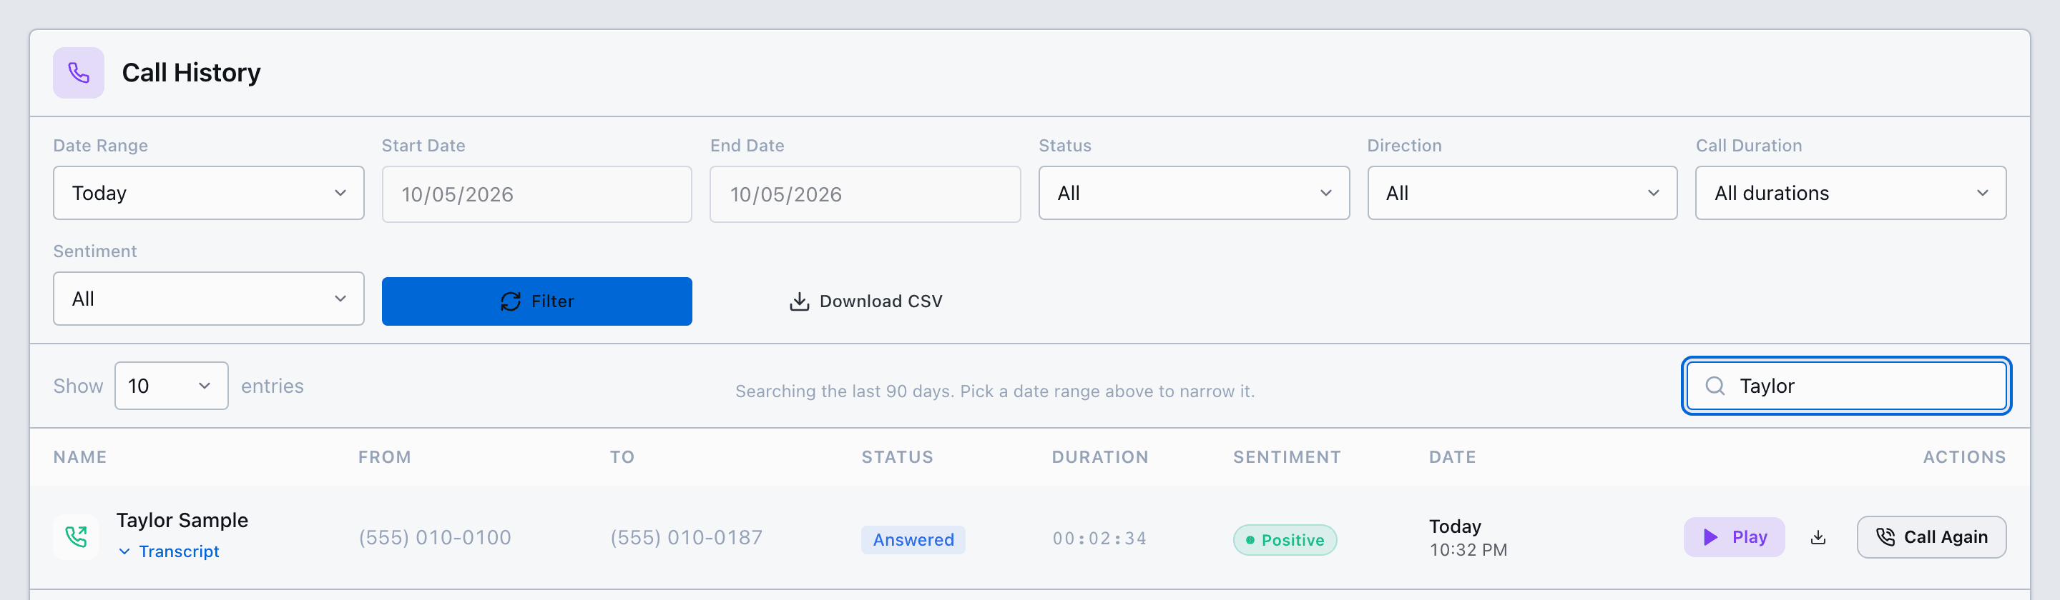Click the search field containing Taylor
This screenshot has width=2060, height=600.
pos(1846,386)
